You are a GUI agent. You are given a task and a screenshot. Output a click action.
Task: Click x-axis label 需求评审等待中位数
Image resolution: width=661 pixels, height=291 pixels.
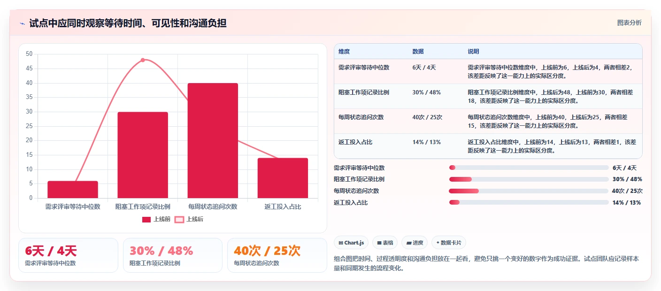click(73, 207)
